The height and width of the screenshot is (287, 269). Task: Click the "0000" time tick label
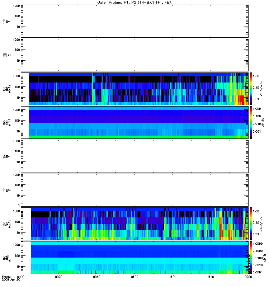coord(21,277)
